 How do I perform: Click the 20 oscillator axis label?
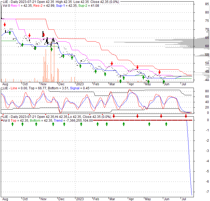coord(207,107)
